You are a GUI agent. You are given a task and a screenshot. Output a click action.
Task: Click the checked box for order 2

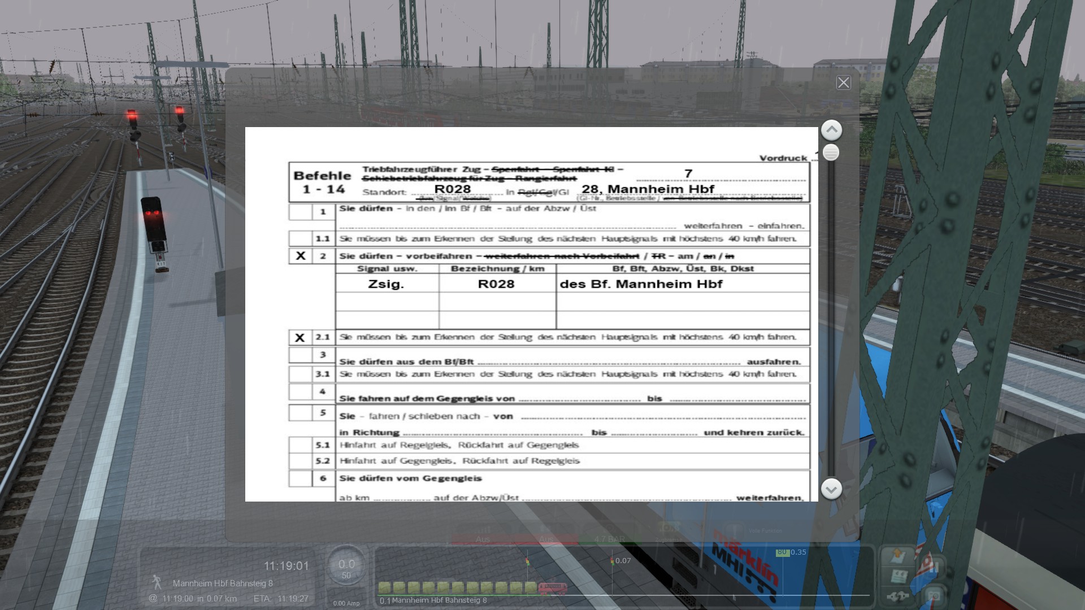coord(300,256)
